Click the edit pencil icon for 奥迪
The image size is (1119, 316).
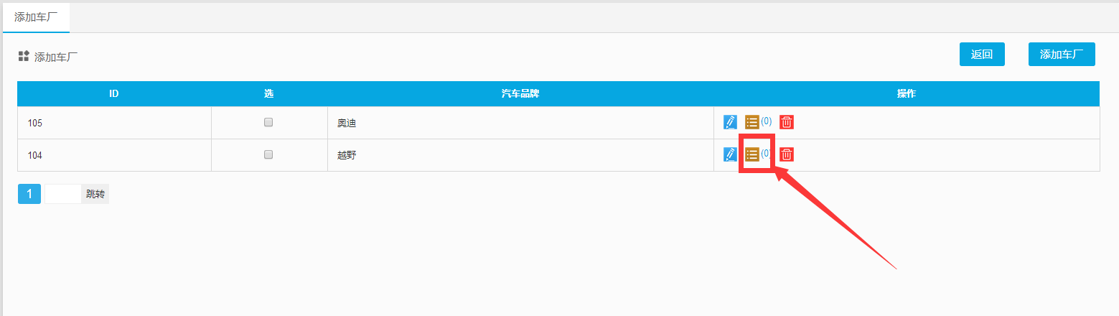click(x=730, y=122)
